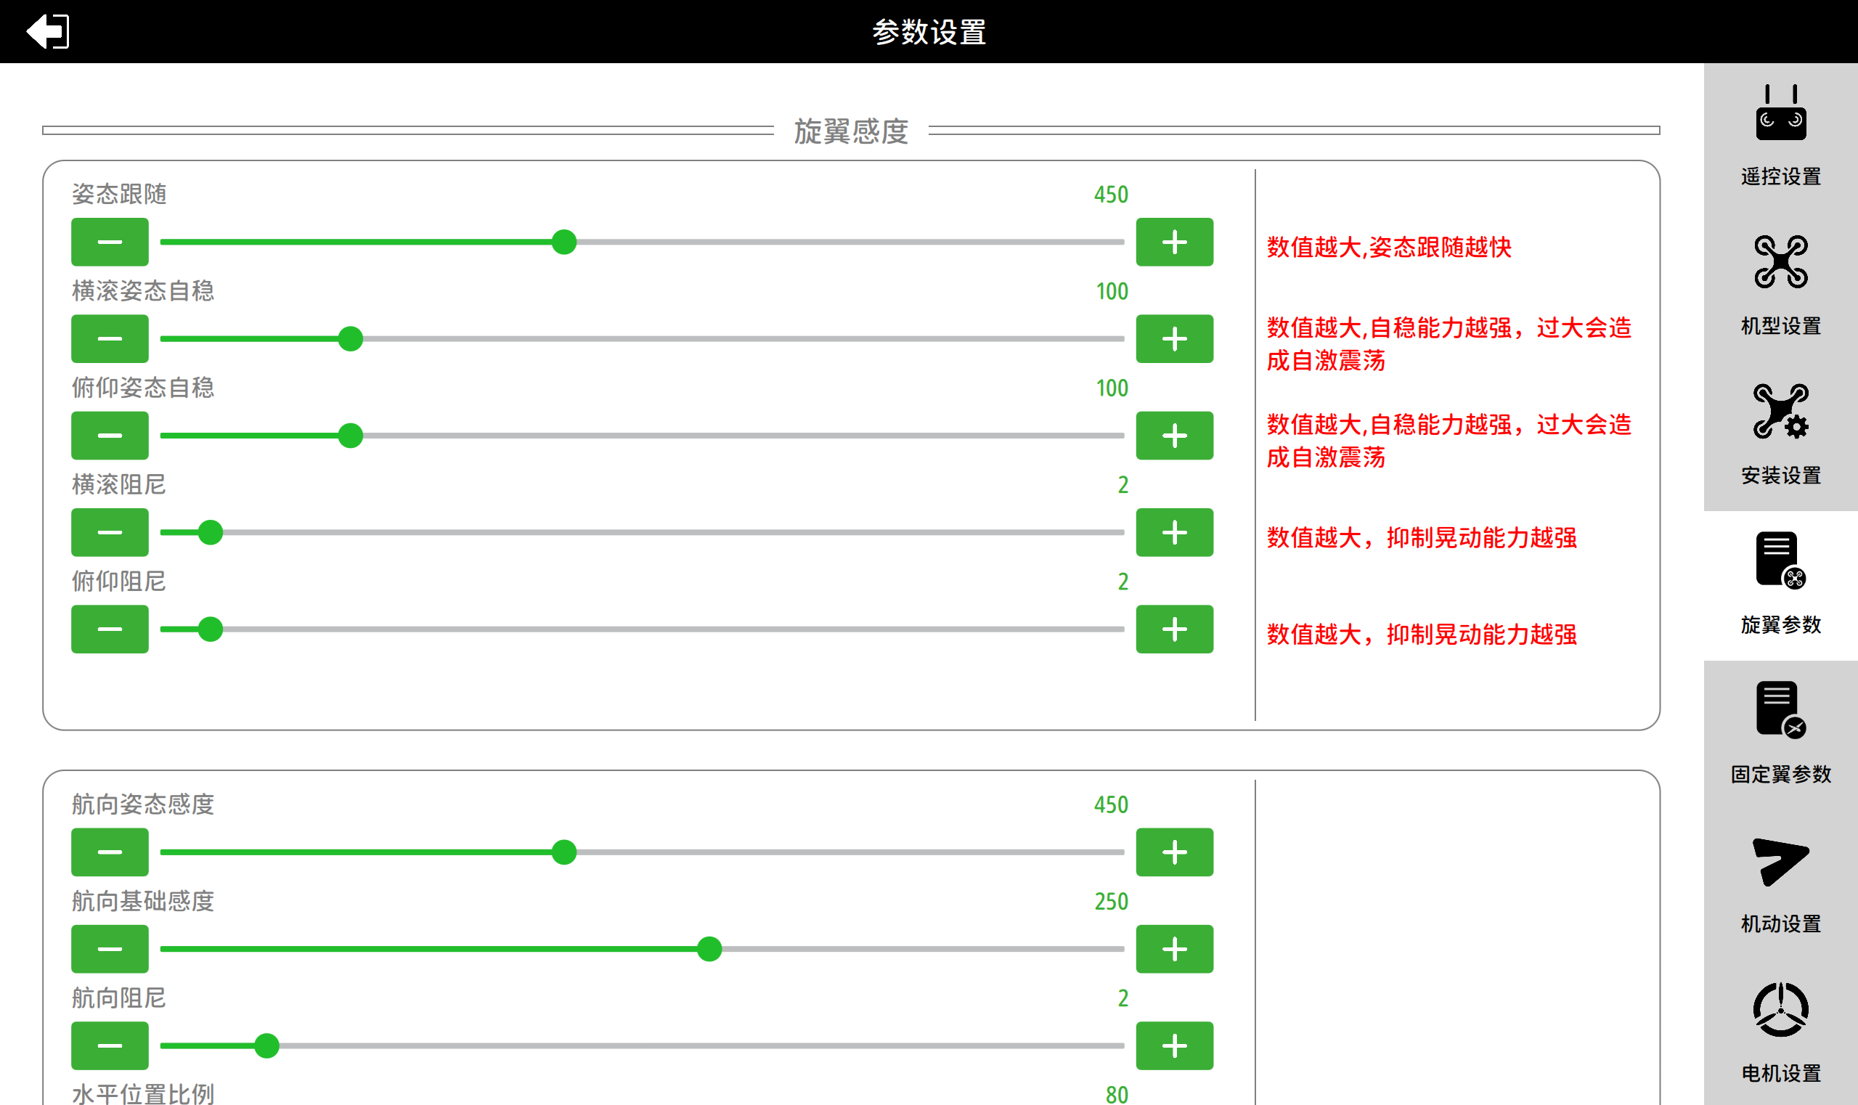Click the 航向基础感度 slider handle
The width and height of the screenshot is (1858, 1105).
(x=709, y=950)
